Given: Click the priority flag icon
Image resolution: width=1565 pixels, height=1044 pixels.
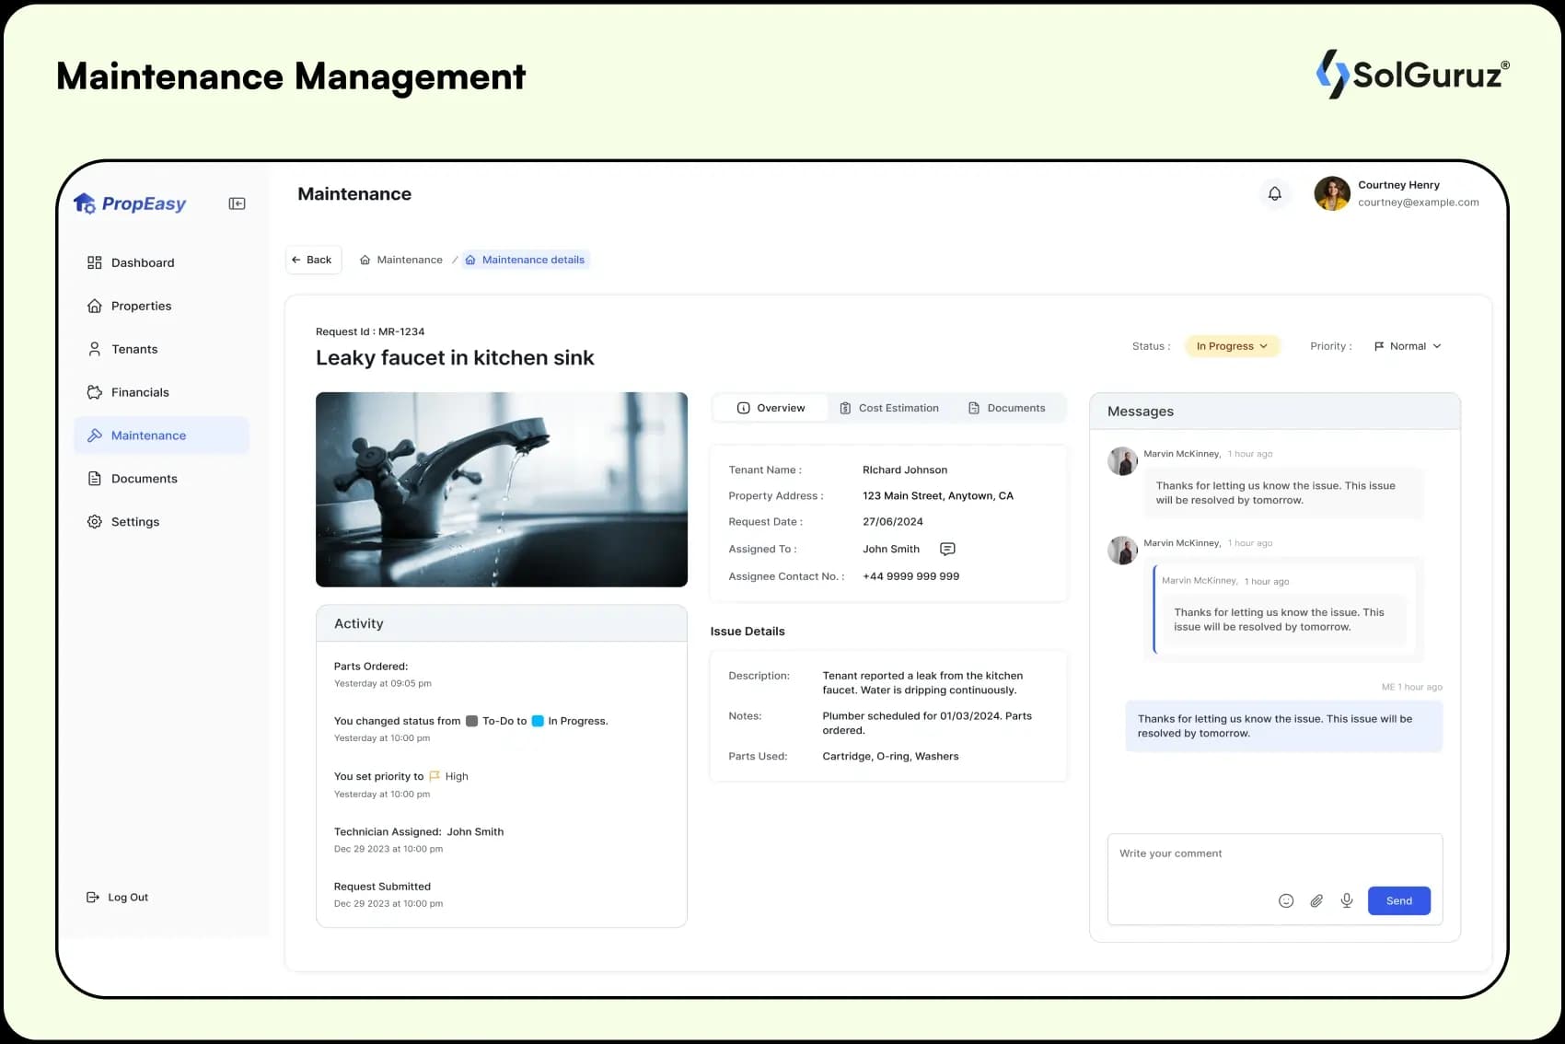Looking at the screenshot, I should 1377,345.
